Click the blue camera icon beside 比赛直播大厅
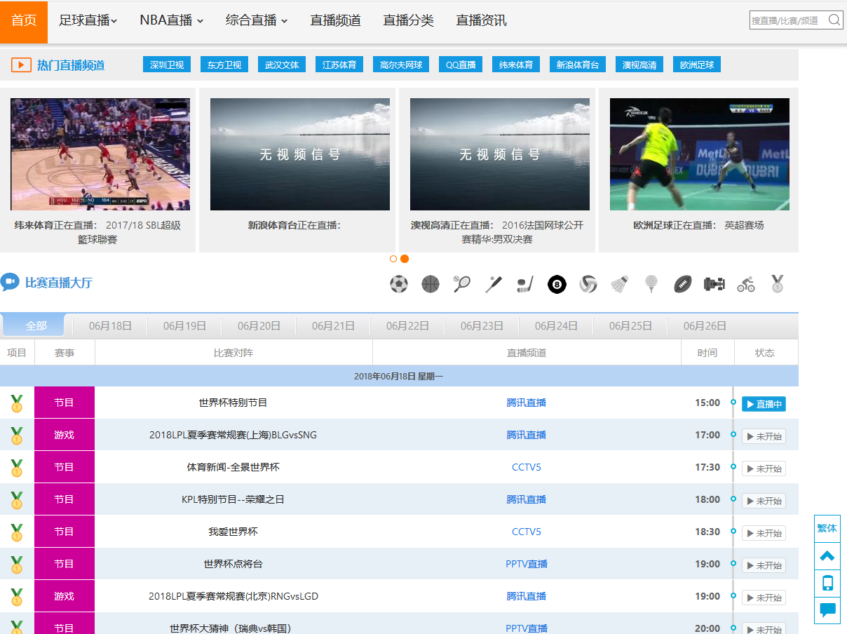Image resolution: width=847 pixels, height=634 pixels. pos(10,283)
